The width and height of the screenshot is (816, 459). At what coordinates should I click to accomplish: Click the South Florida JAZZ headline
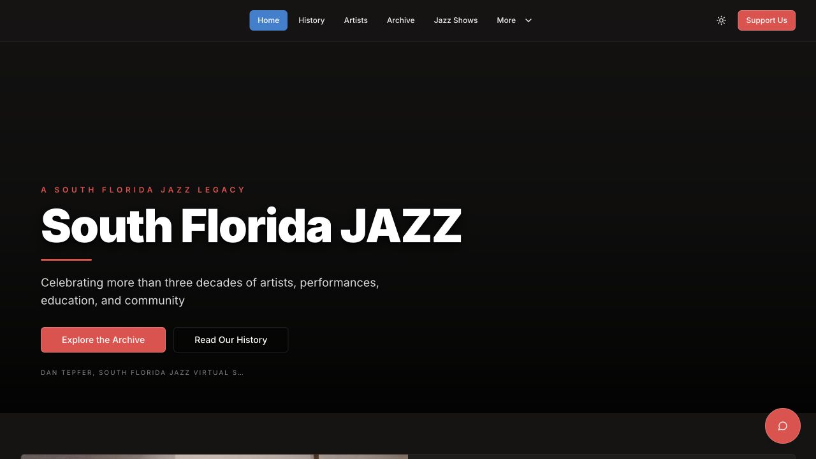coord(251,226)
